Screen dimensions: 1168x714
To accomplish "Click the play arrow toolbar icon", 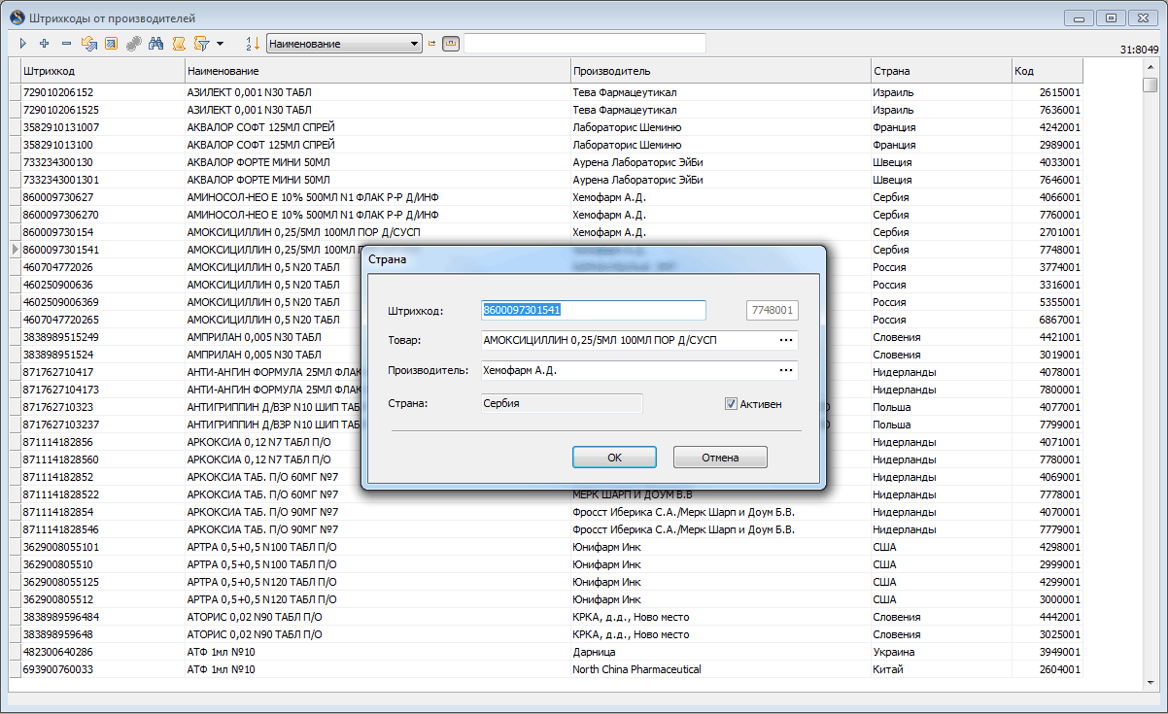I will tap(23, 44).
